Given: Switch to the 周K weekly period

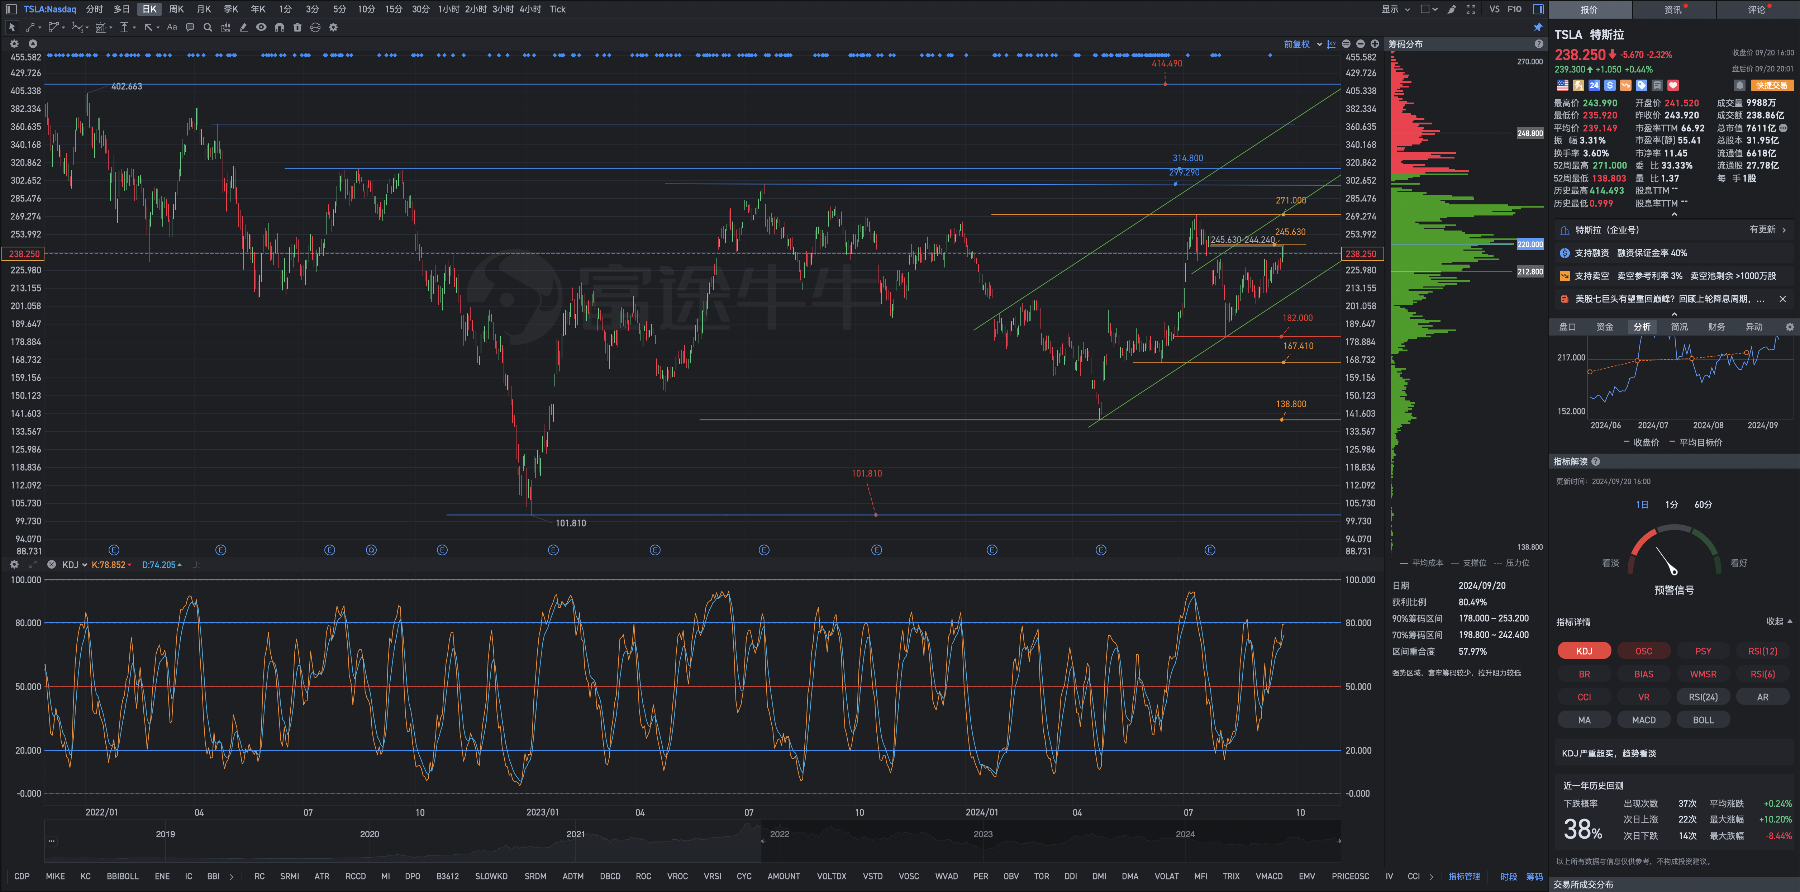Looking at the screenshot, I should point(177,9).
